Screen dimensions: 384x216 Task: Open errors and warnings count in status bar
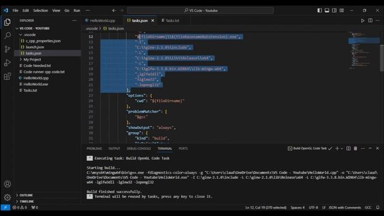tap(20, 208)
